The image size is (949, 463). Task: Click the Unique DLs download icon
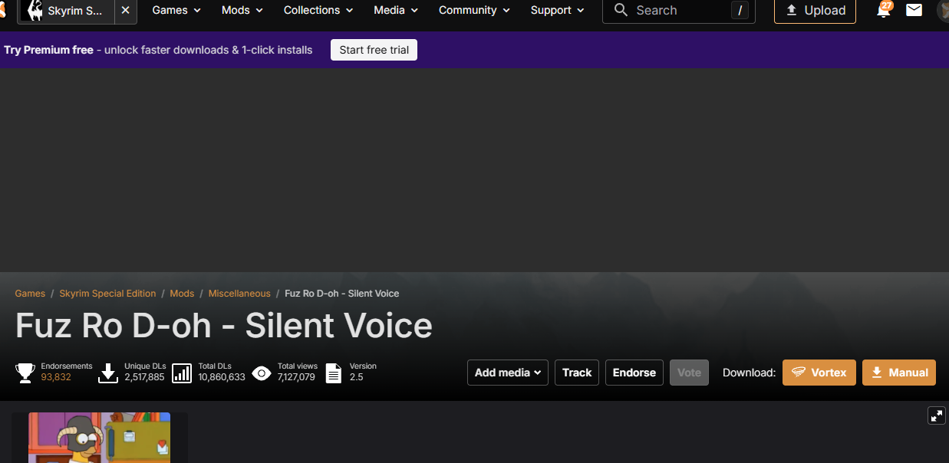pyautogui.click(x=108, y=373)
